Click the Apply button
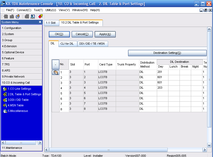The width and height of the screenshot is (213, 157). coord(105,34)
